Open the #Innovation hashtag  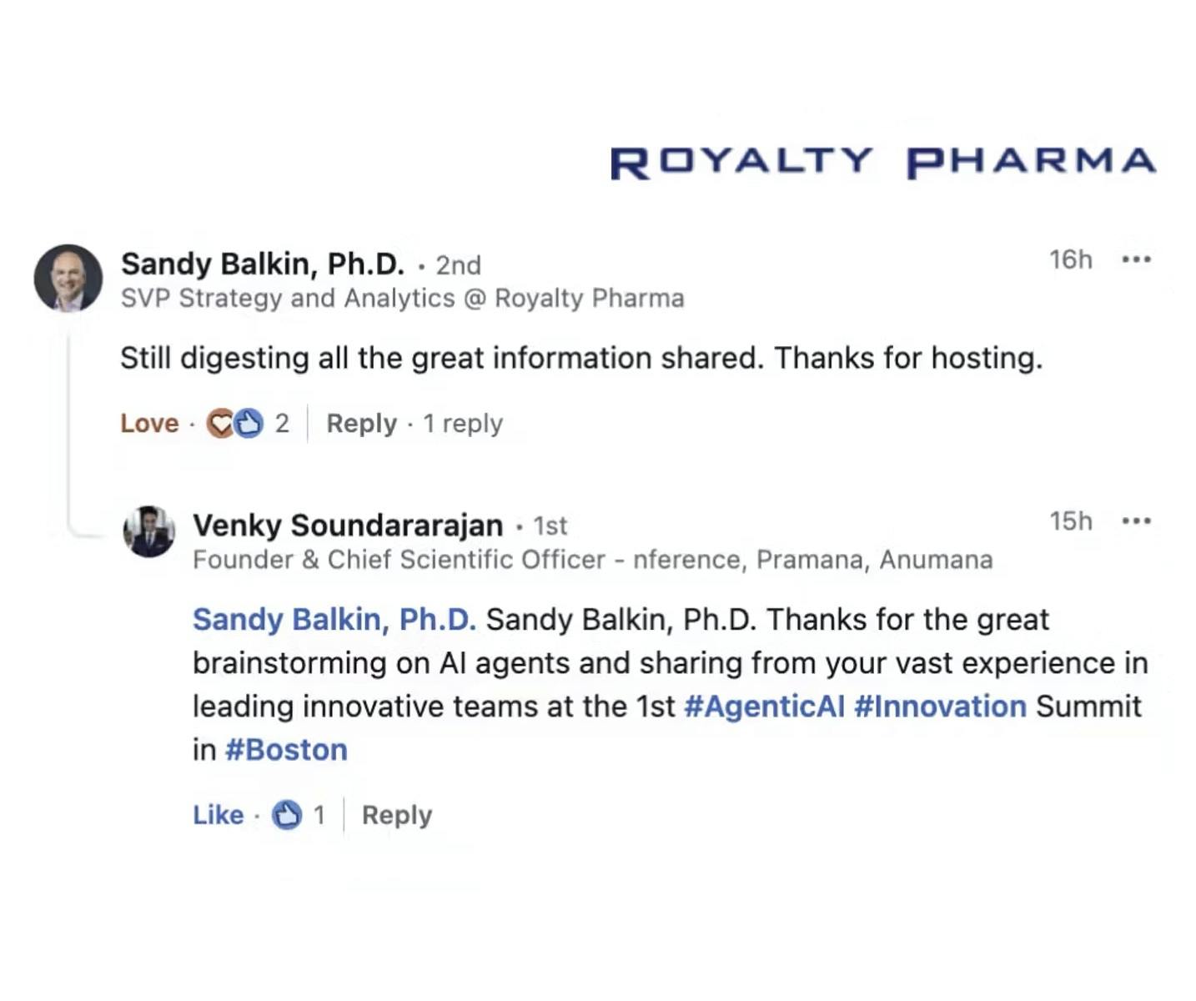(x=940, y=707)
